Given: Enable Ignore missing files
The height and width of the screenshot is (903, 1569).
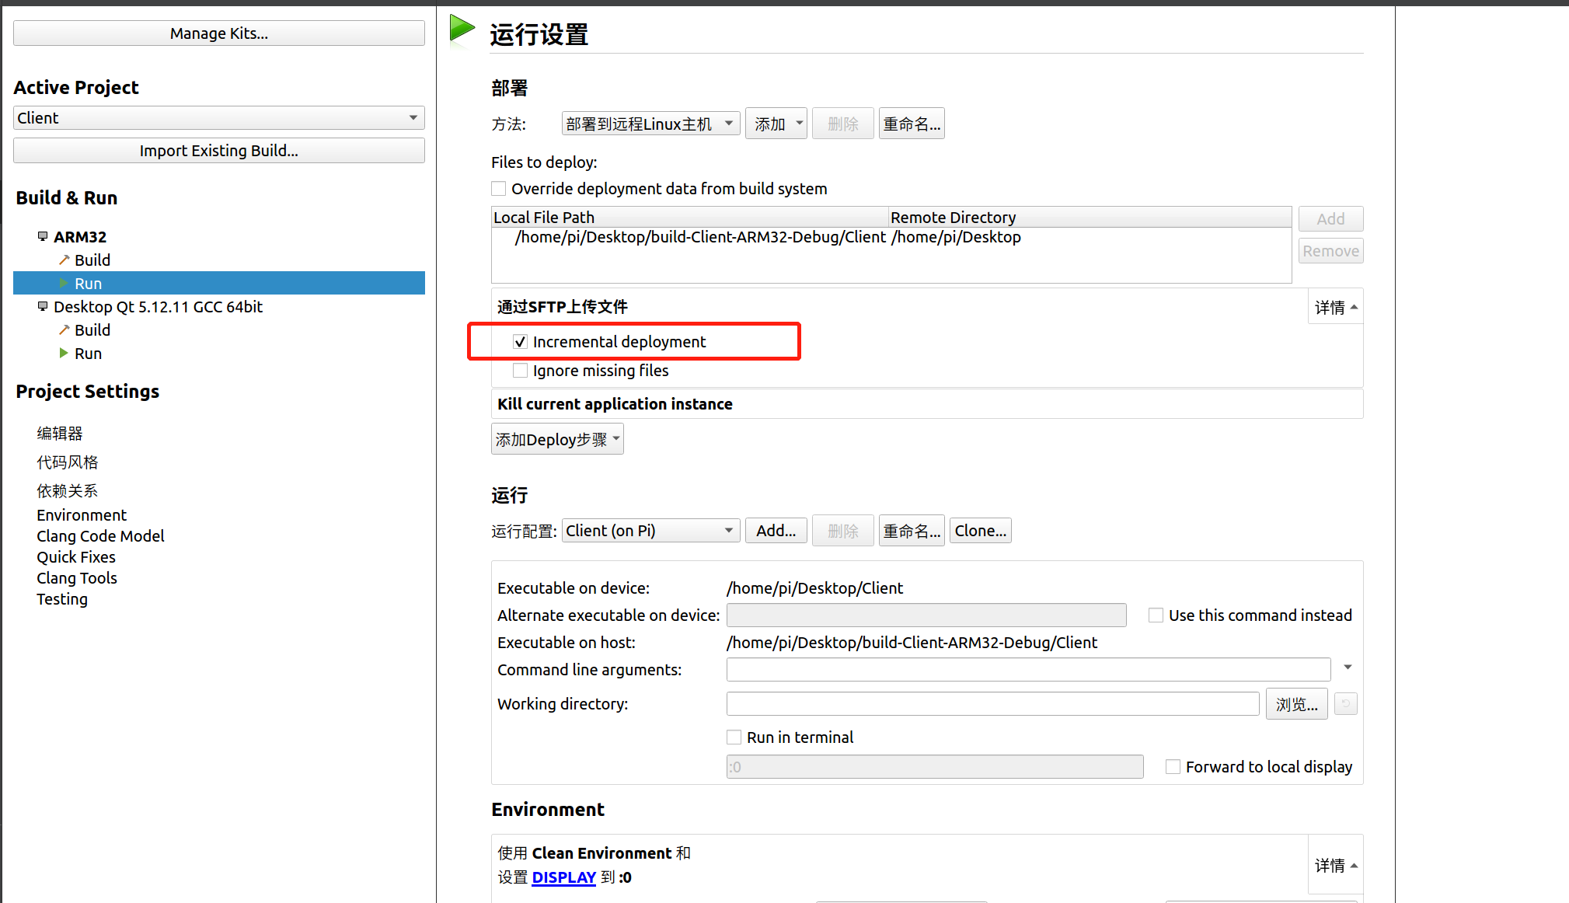Looking at the screenshot, I should (x=521, y=371).
